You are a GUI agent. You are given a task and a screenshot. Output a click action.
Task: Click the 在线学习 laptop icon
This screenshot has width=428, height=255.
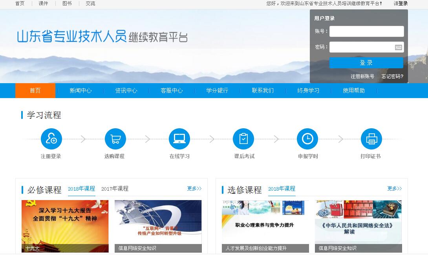[179, 139]
